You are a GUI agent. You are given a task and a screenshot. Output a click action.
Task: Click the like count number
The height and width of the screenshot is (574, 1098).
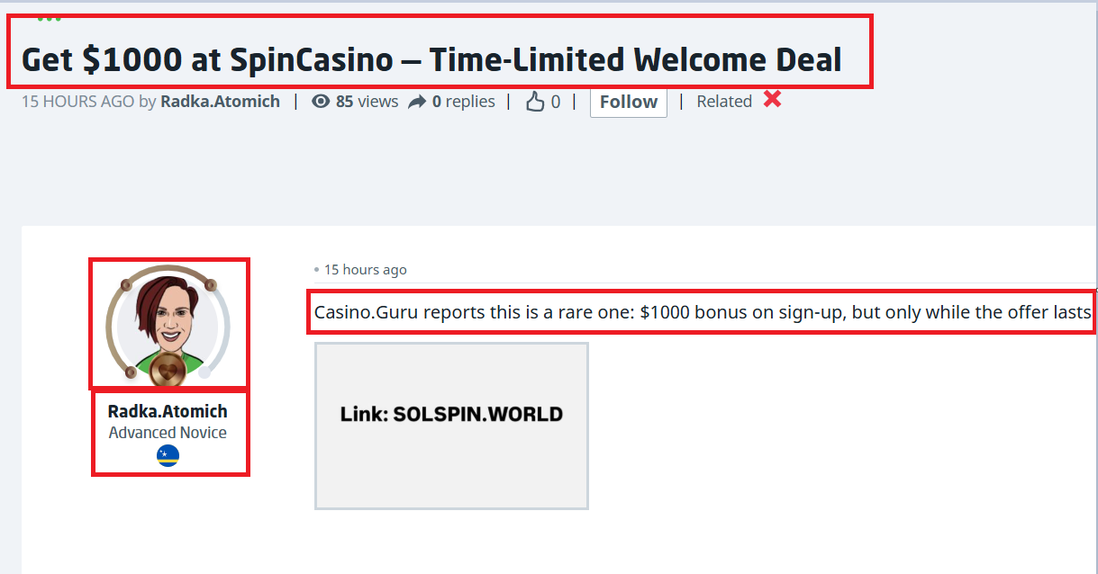click(556, 102)
